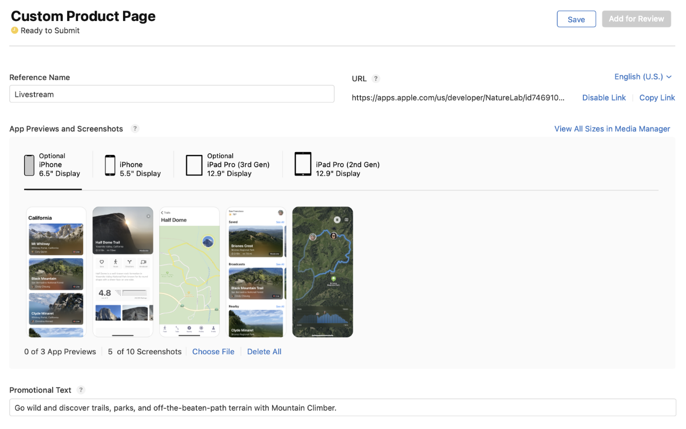Click Disable Link for the page URL
Screen dimensions: 686x429
(604, 97)
